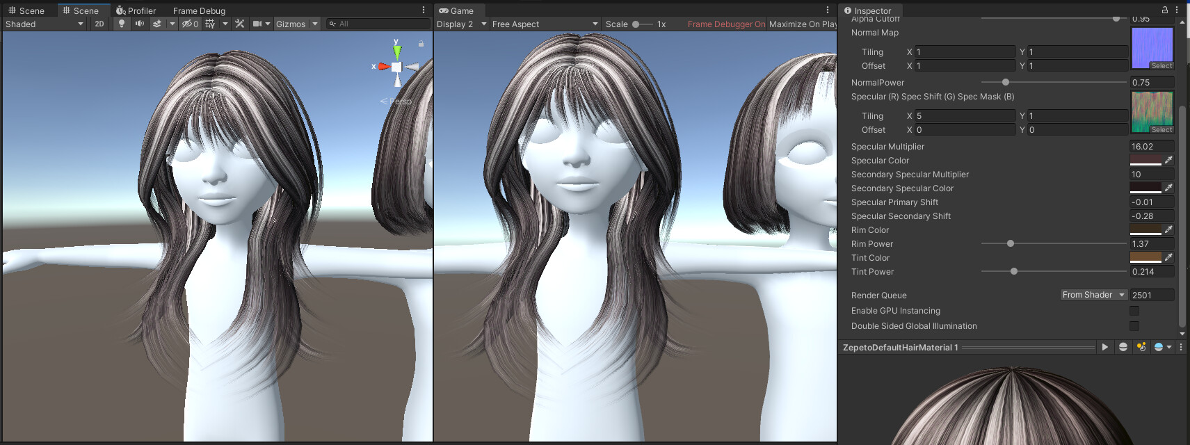Open the Shaded draw mode dropdown

click(x=44, y=24)
